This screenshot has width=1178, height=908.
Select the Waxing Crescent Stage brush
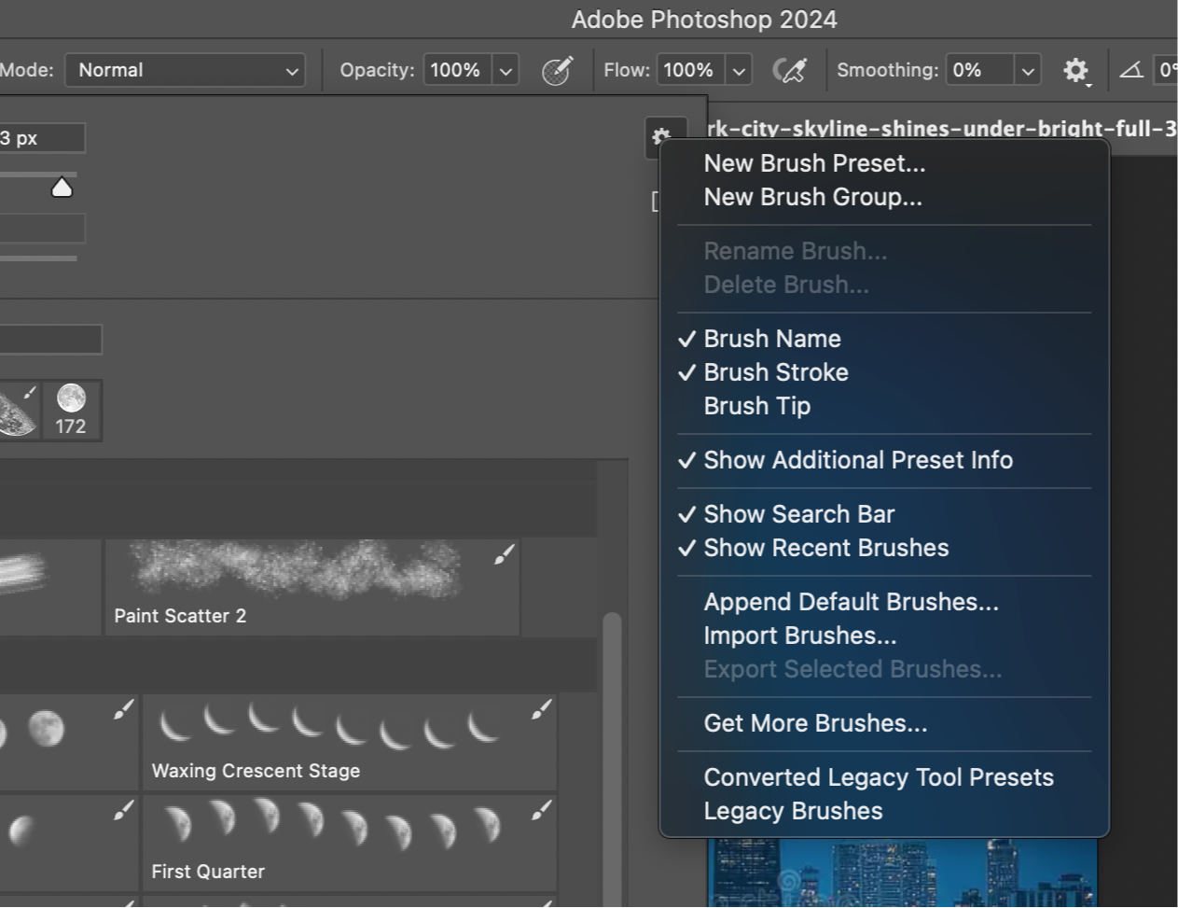pyautogui.click(x=350, y=742)
